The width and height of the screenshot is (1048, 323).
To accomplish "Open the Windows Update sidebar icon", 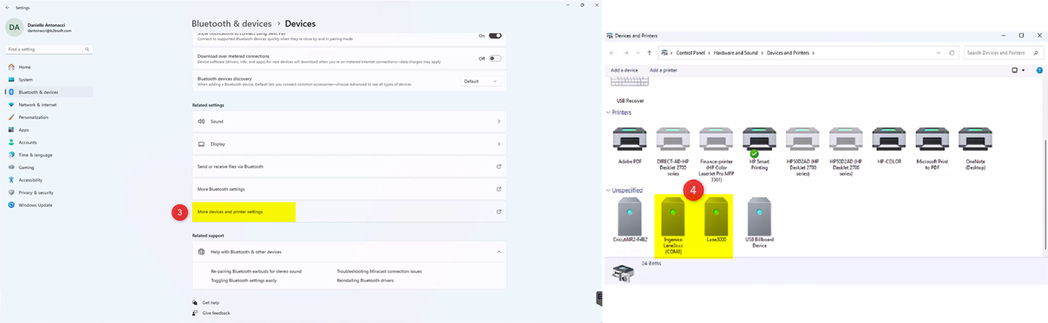I will [x=12, y=205].
